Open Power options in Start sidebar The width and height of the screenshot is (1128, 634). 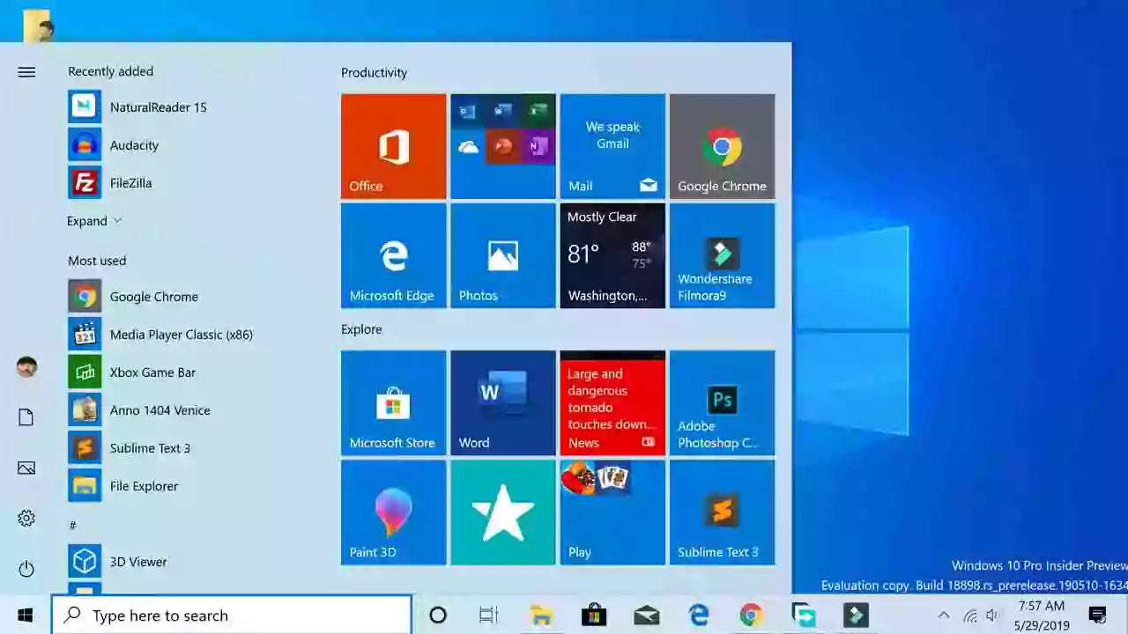[x=26, y=569]
